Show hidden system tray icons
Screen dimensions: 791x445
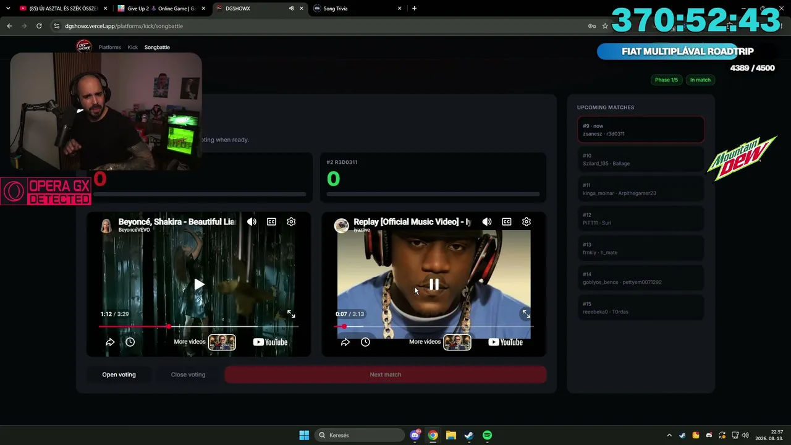pyautogui.click(x=669, y=435)
